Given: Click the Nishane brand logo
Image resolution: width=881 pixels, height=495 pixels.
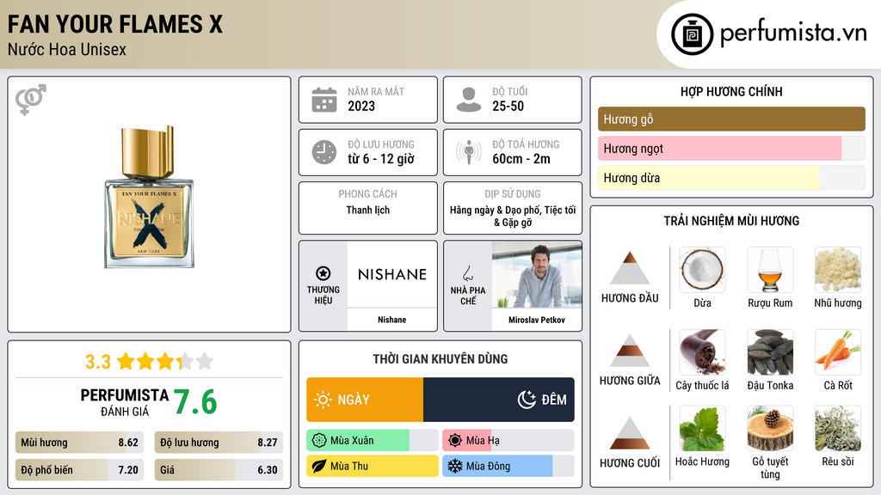Looking at the screenshot, I should coord(391,274).
